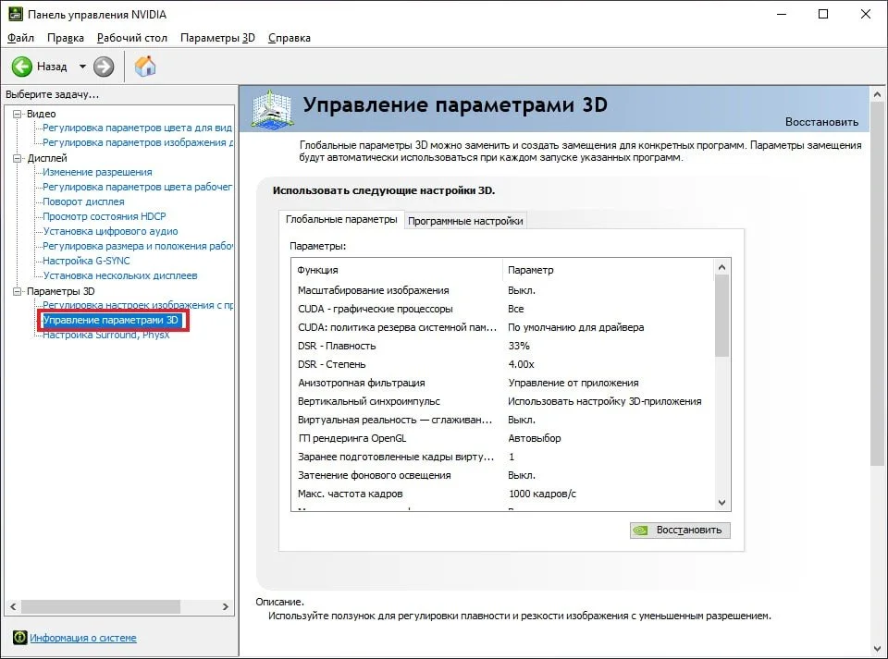Click the Параметр column header

tap(608, 270)
